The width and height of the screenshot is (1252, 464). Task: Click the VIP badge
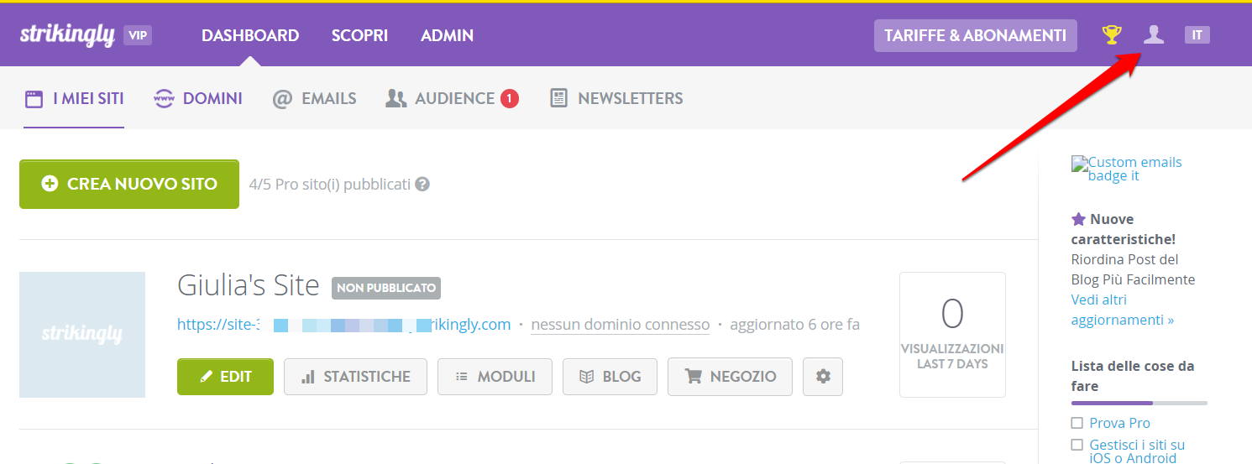click(x=138, y=35)
